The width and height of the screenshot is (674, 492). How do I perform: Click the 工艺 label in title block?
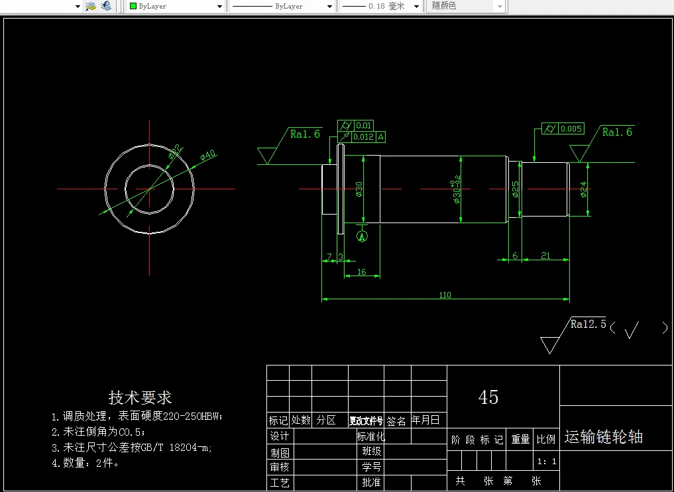pyautogui.click(x=280, y=483)
